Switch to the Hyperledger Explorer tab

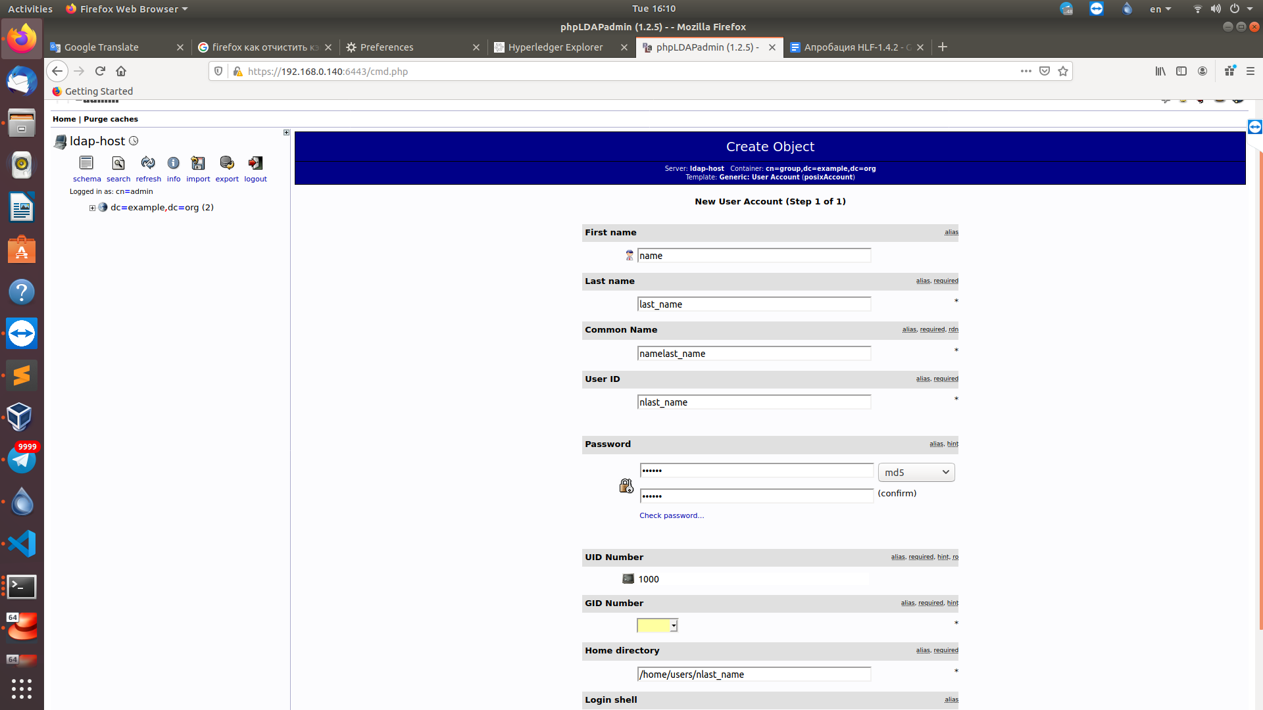click(555, 47)
